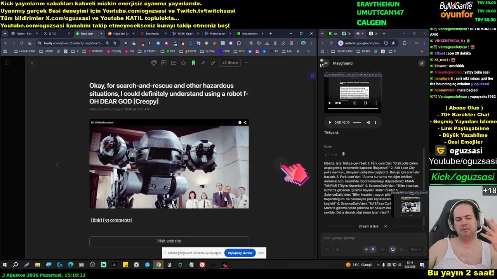Stop the model response with stop icon
497x279 pixels.
(x=343, y=154)
